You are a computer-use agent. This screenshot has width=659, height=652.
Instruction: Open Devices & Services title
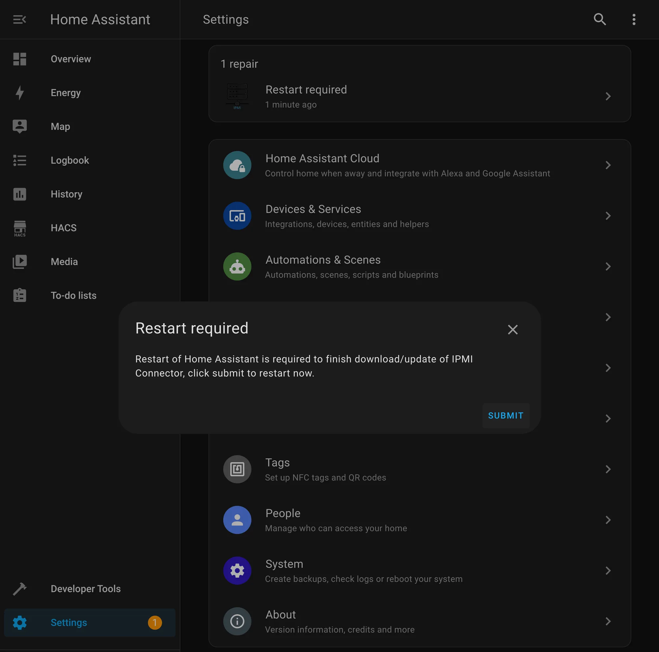(x=313, y=209)
